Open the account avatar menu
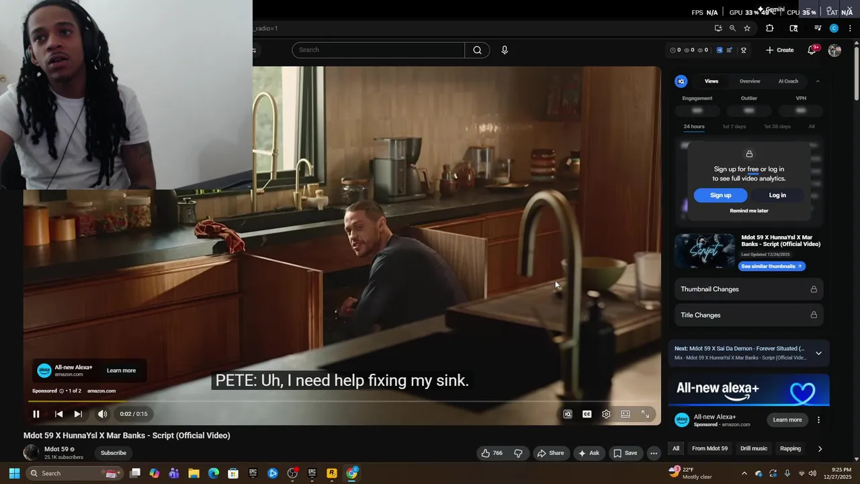The image size is (860, 484). [x=834, y=50]
